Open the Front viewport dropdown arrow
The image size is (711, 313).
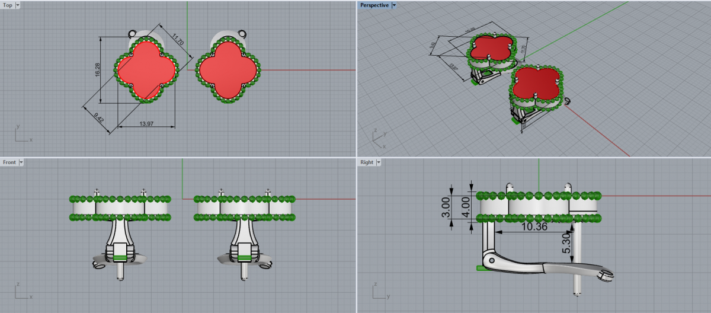click(21, 162)
